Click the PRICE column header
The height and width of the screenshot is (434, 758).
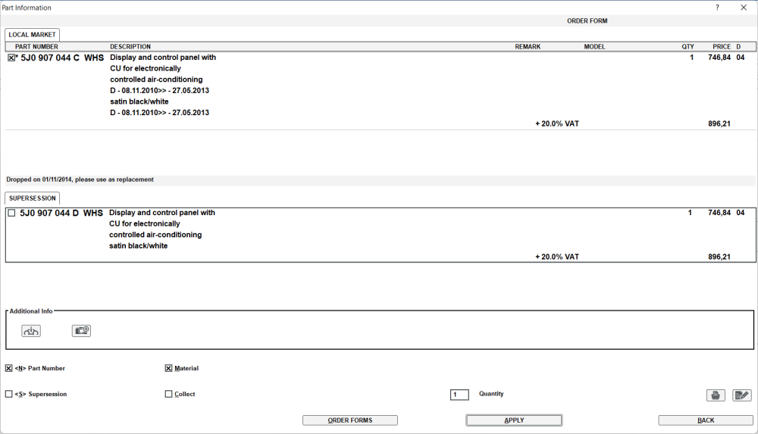click(x=722, y=47)
